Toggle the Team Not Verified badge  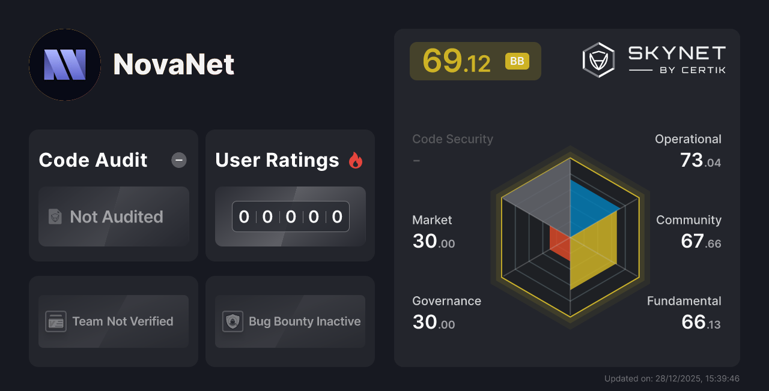(x=113, y=321)
